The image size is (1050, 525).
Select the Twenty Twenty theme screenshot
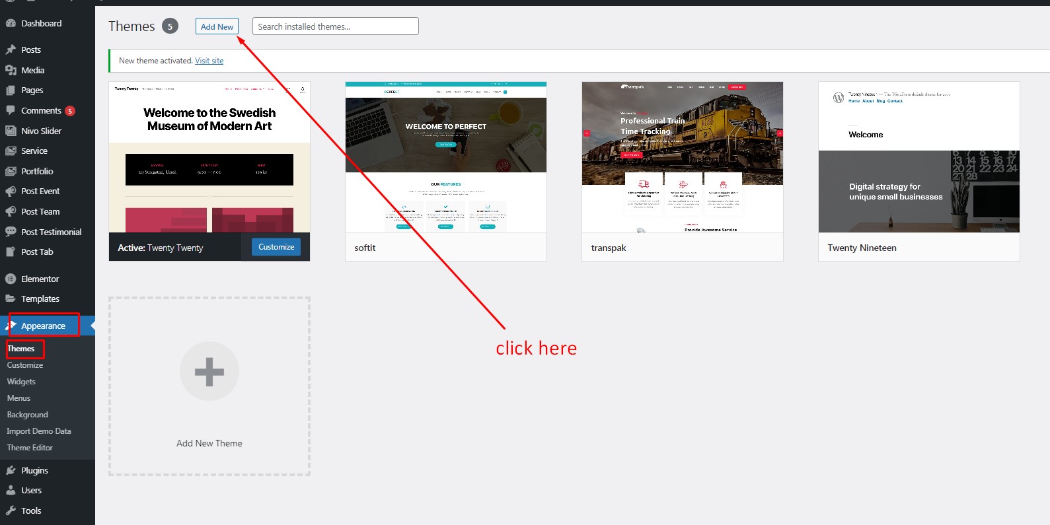pos(209,157)
